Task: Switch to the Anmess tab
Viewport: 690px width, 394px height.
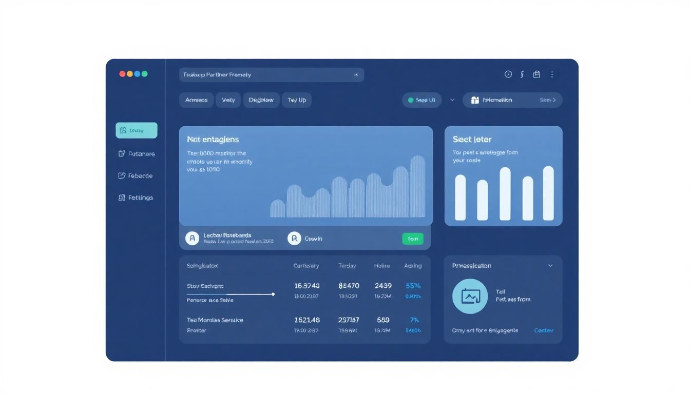Action: pos(197,100)
